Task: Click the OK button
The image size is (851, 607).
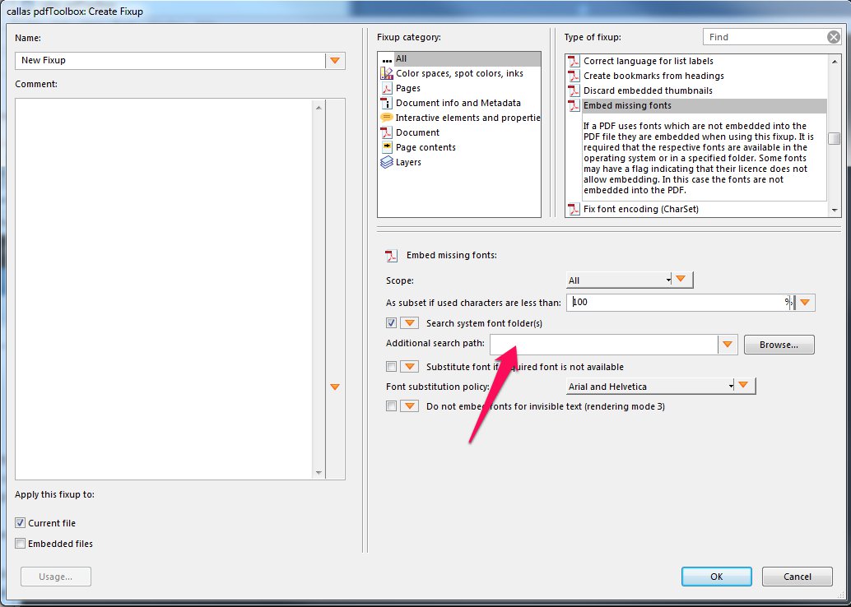Action: point(716,576)
